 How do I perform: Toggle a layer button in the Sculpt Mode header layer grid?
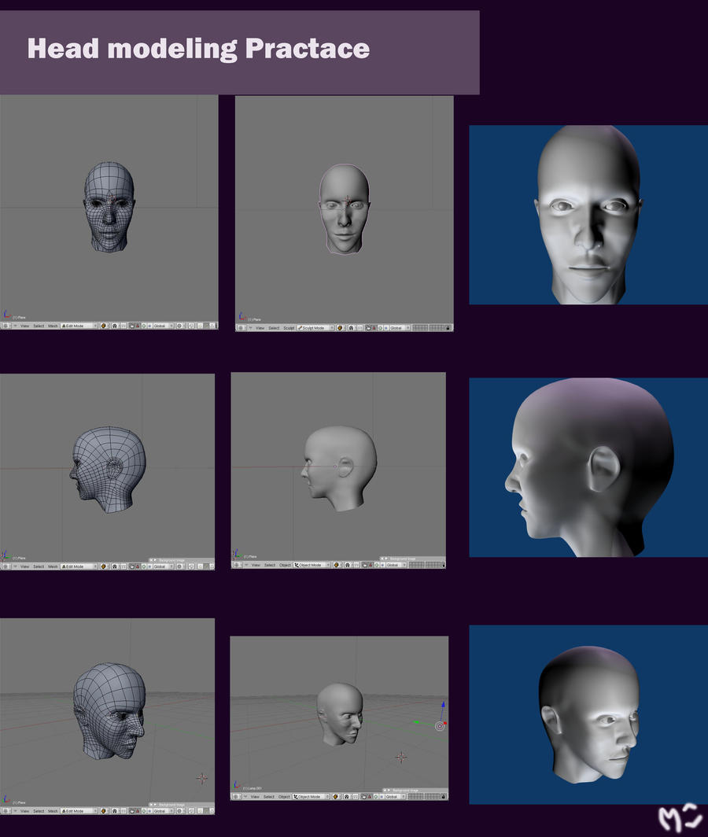point(428,328)
